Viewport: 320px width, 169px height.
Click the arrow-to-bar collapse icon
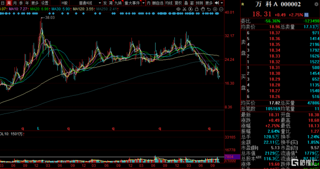217,3
